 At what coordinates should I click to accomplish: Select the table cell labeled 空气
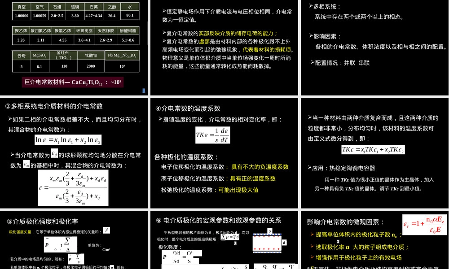(x=40, y=7)
